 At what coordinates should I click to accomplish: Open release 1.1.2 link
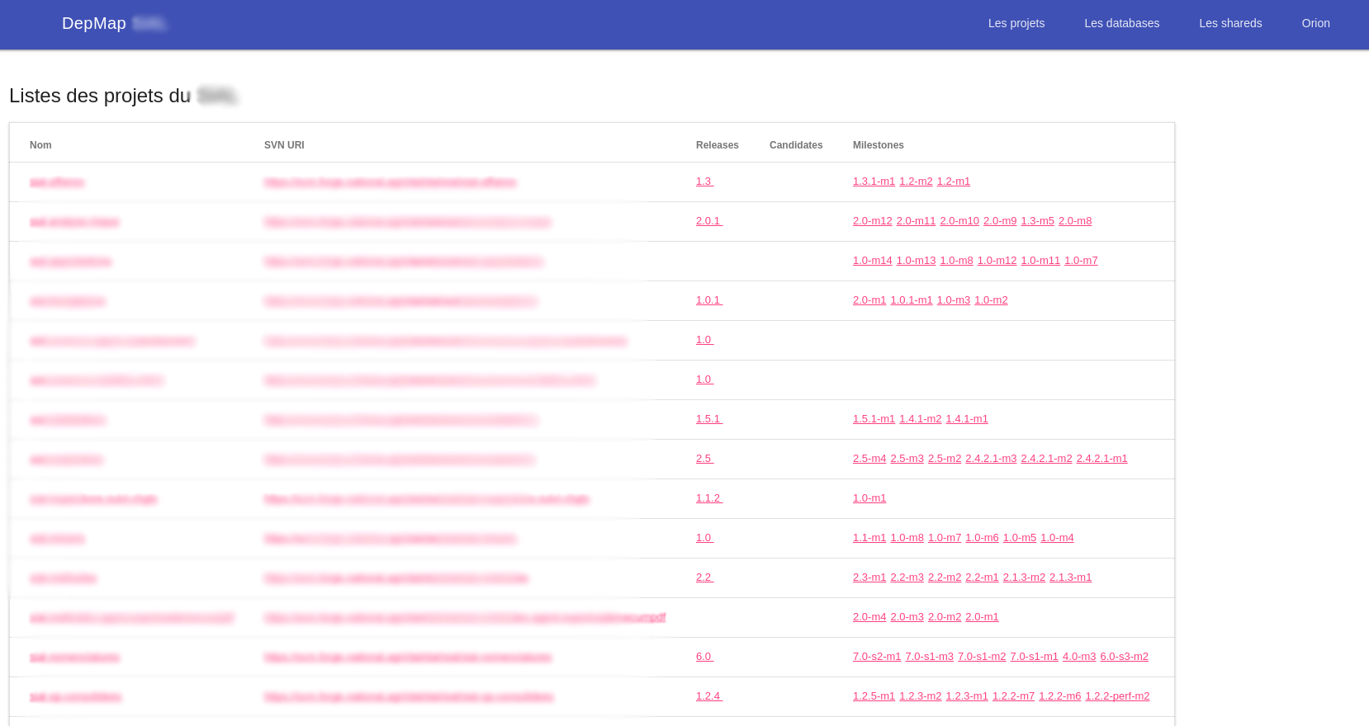708,498
